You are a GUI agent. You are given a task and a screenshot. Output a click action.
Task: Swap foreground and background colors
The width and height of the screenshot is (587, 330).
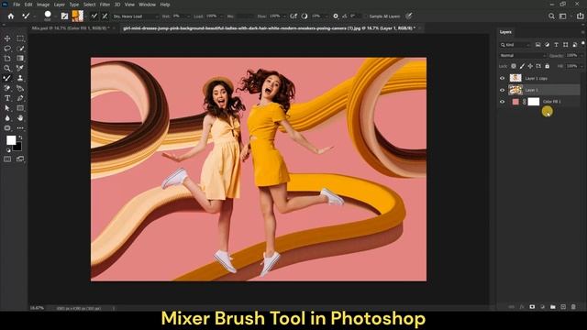[20, 137]
